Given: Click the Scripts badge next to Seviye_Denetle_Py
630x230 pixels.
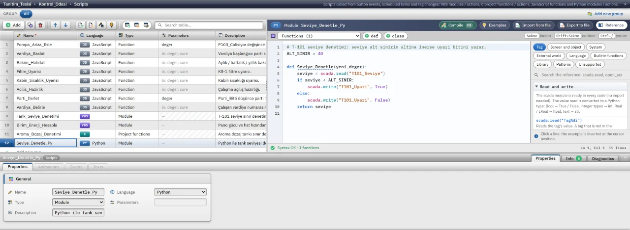Looking at the screenshot, I should coord(51,158).
